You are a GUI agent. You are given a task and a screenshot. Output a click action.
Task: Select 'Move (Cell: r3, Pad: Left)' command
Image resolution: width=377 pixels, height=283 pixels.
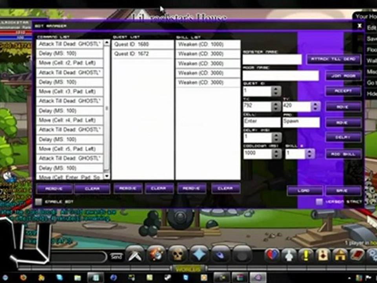click(70, 92)
